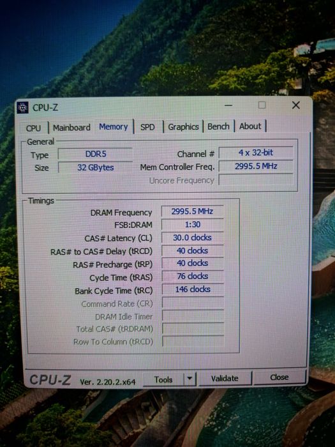Click the empty Total CAS# (tRDRAM) field
The height and width of the screenshot is (447, 335).
193,328
